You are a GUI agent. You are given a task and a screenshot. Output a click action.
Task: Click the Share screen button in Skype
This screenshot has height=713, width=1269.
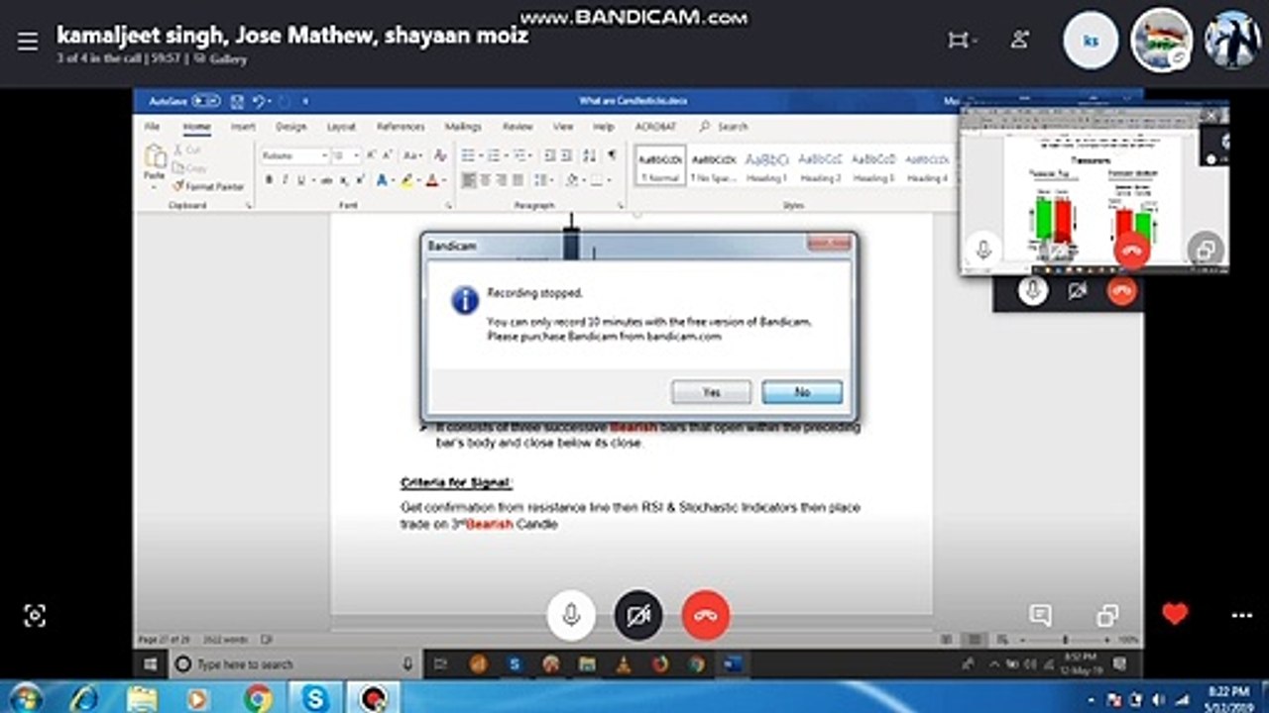point(1107,616)
